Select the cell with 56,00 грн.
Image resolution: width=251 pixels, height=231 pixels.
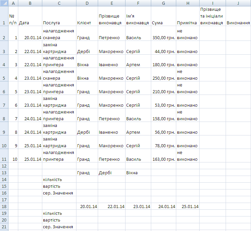pos(163,129)
